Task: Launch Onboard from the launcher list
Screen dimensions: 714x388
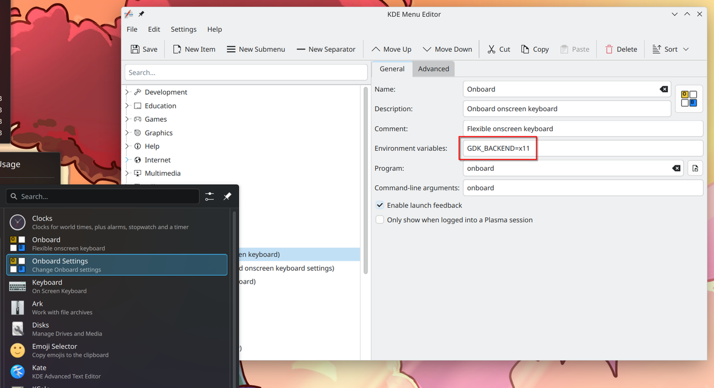Action: [x=117, y=243]
